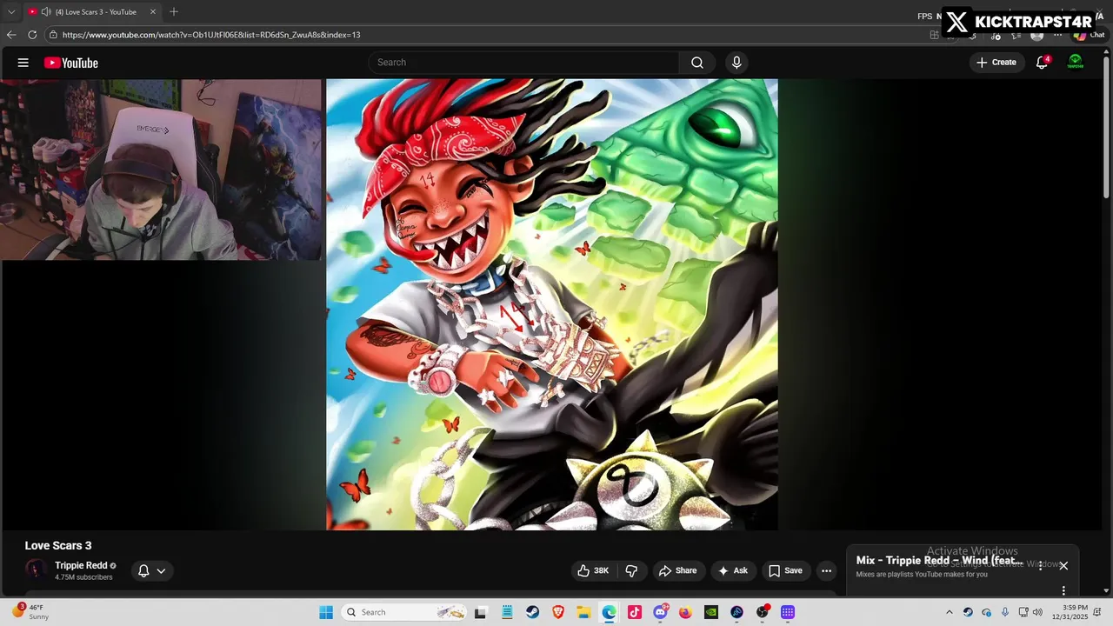Open Copilot Chat in the browser toolbar
The height and width of the screenshot is (626, 1113).
[x=1090, y=35]
